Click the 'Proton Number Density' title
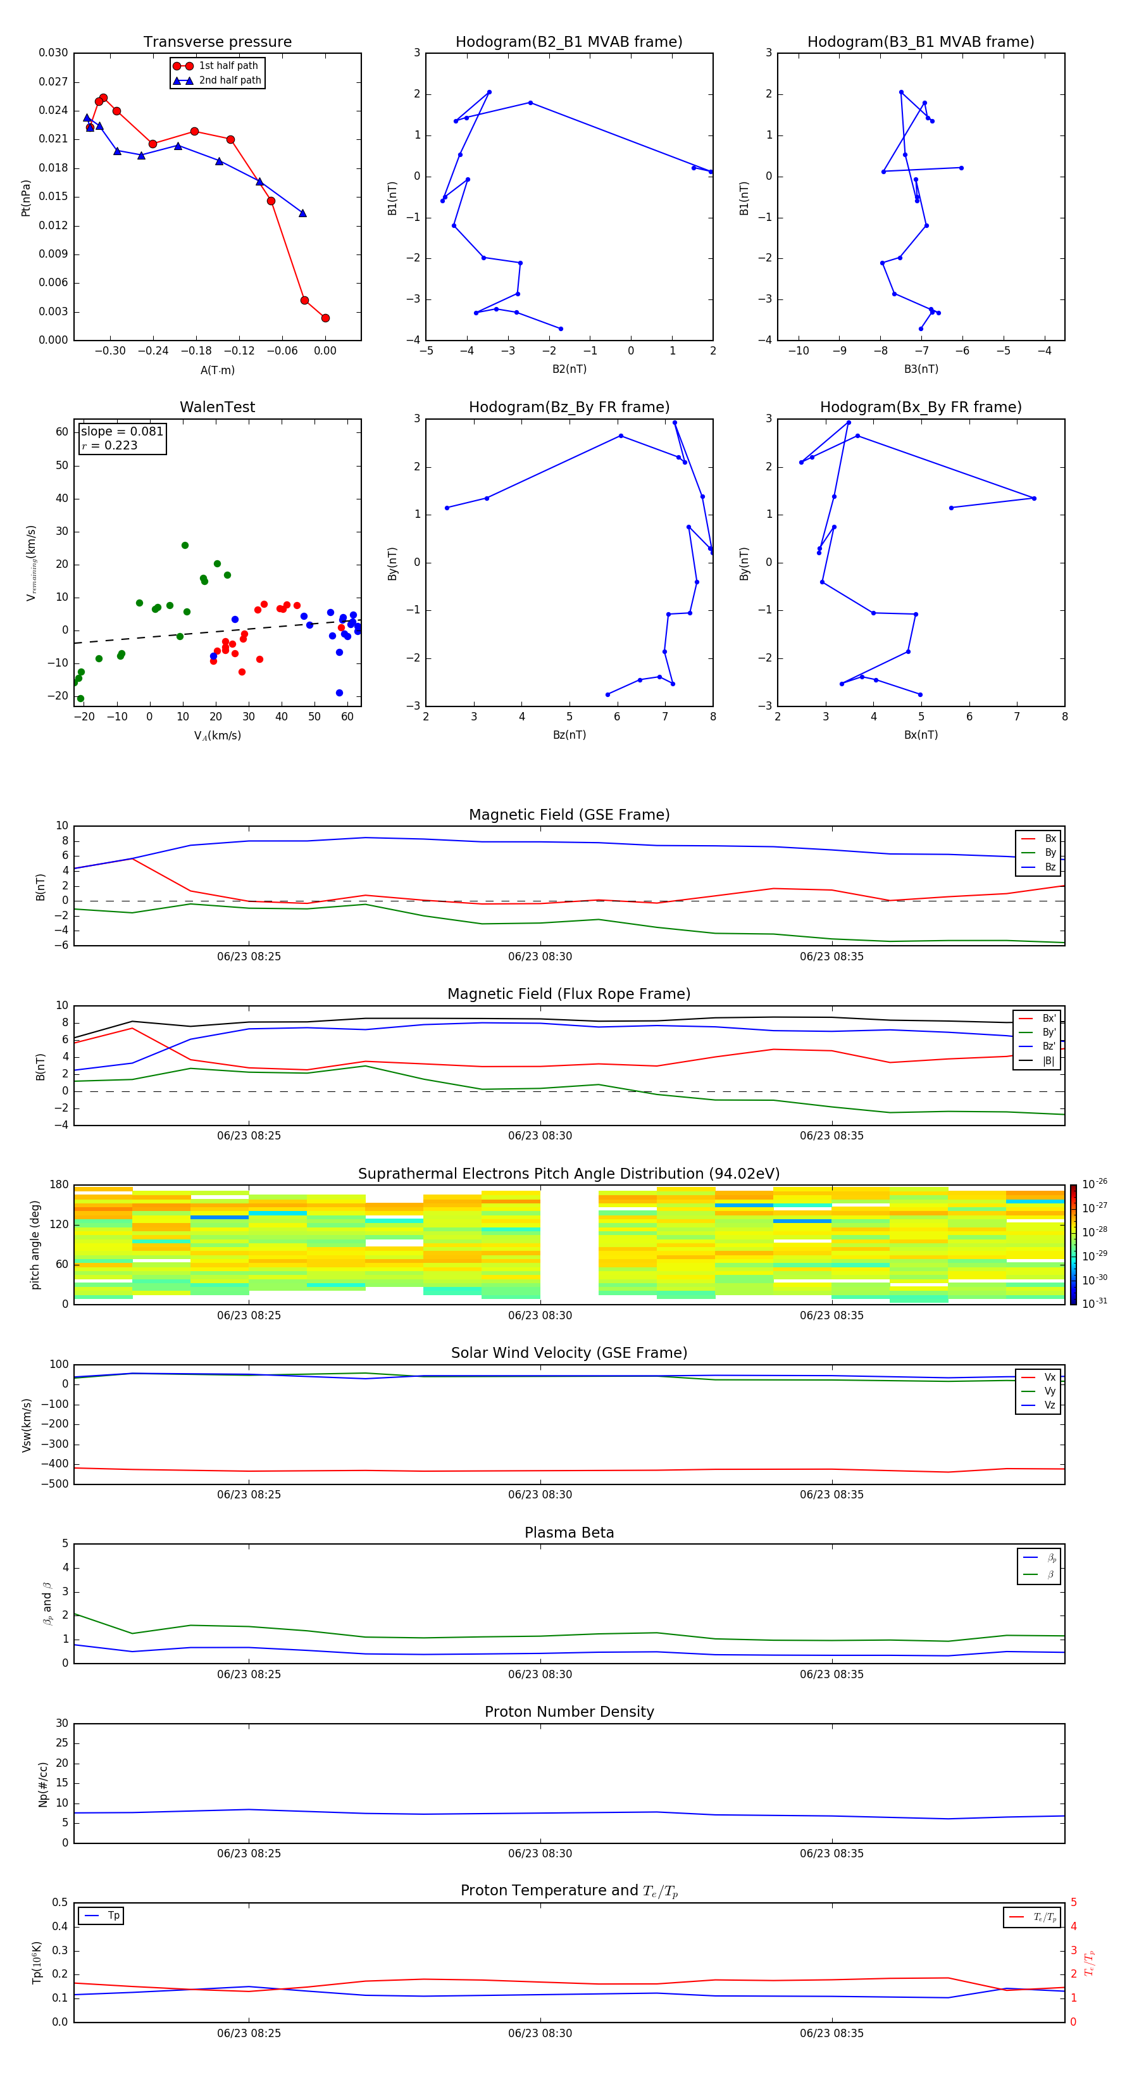Screen dimensions: 1139x2089 [x=569, y=1712]
